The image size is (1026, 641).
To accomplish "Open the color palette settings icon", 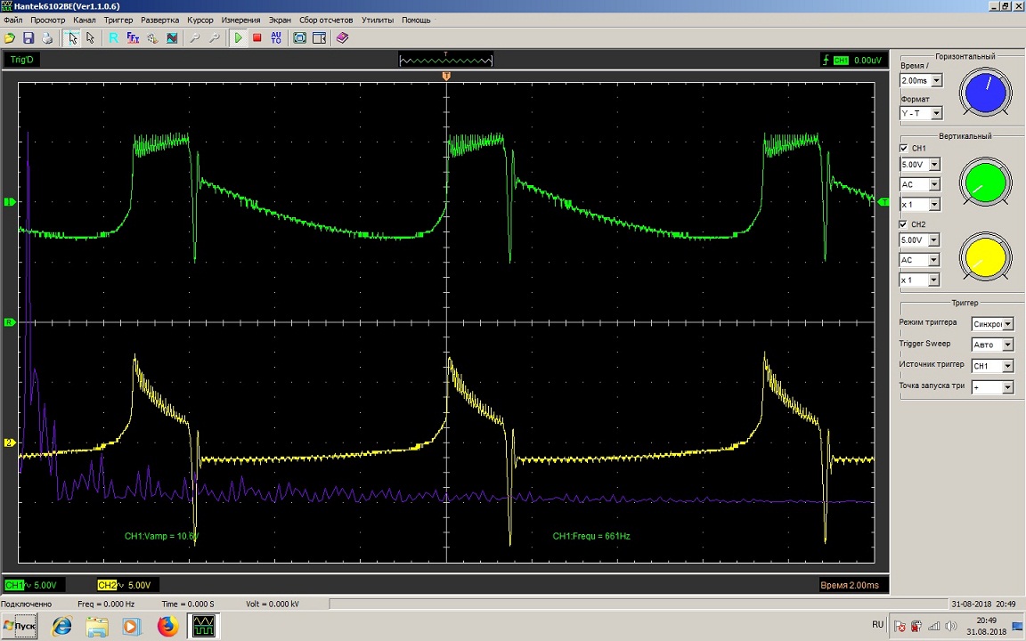I will [152, 38].
